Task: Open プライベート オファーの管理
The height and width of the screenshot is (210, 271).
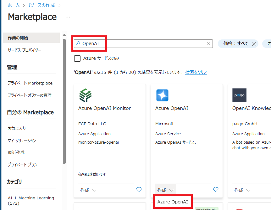Action: 30,95
